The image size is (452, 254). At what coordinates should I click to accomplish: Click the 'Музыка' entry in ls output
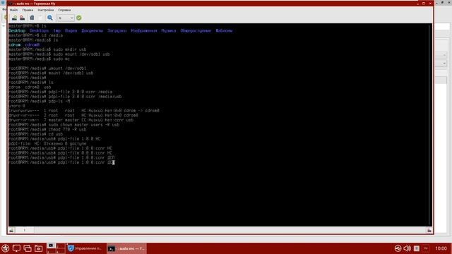[168, 30]
